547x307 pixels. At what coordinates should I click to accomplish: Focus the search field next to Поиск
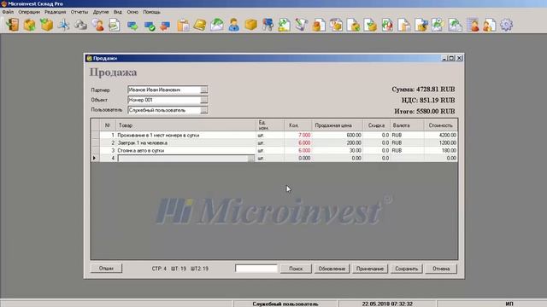(x=256, y=269)
